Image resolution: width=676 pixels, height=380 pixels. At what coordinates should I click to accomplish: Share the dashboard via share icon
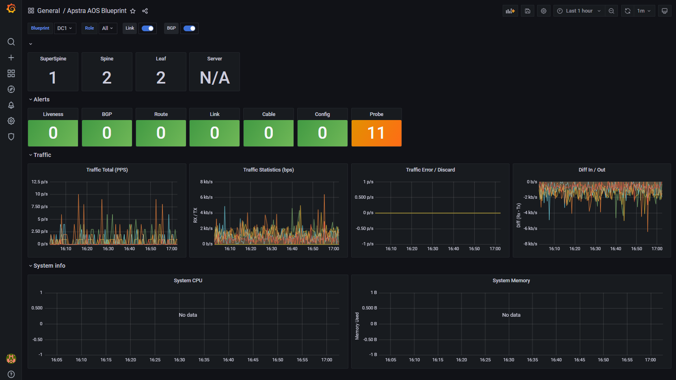[145, 11]
